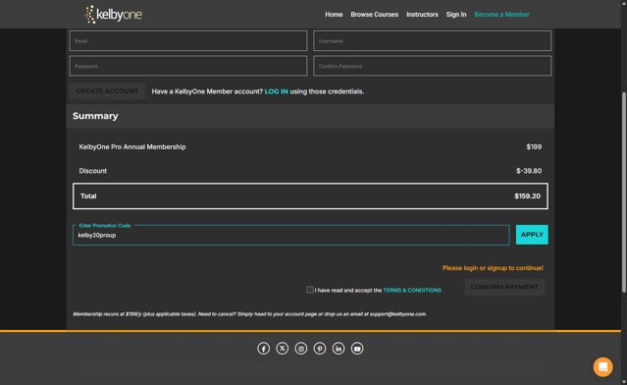Open the Pinterest social icon
This screenshot has height=385, width=627.
320,349
